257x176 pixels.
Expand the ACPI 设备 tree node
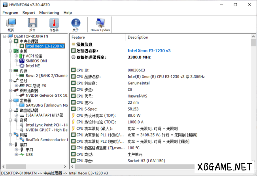pyautogui.click(x=16, y=56)
